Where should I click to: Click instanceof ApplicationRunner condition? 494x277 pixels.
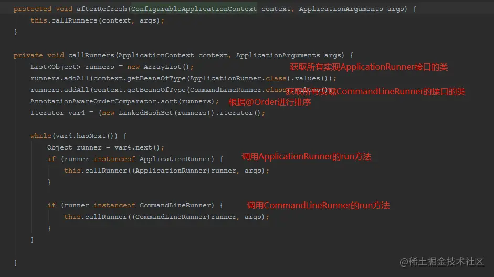point(154,159)
